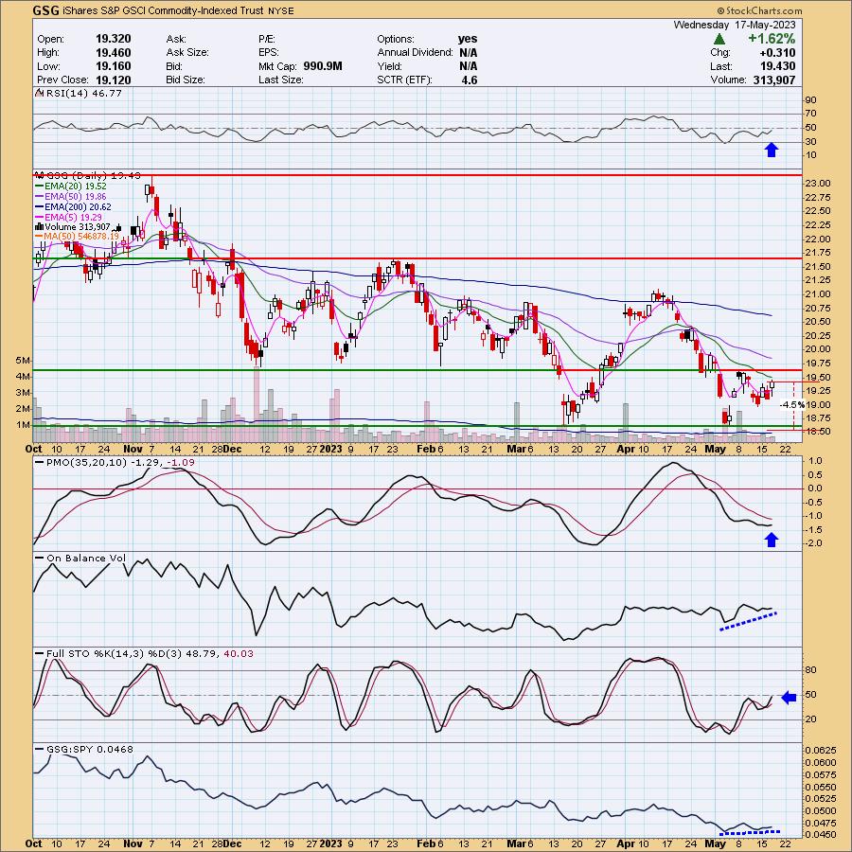Click the SCTR (ETF) value 4.6
The height and width of the screenshot is (852, 852).
tap(469, 80)
